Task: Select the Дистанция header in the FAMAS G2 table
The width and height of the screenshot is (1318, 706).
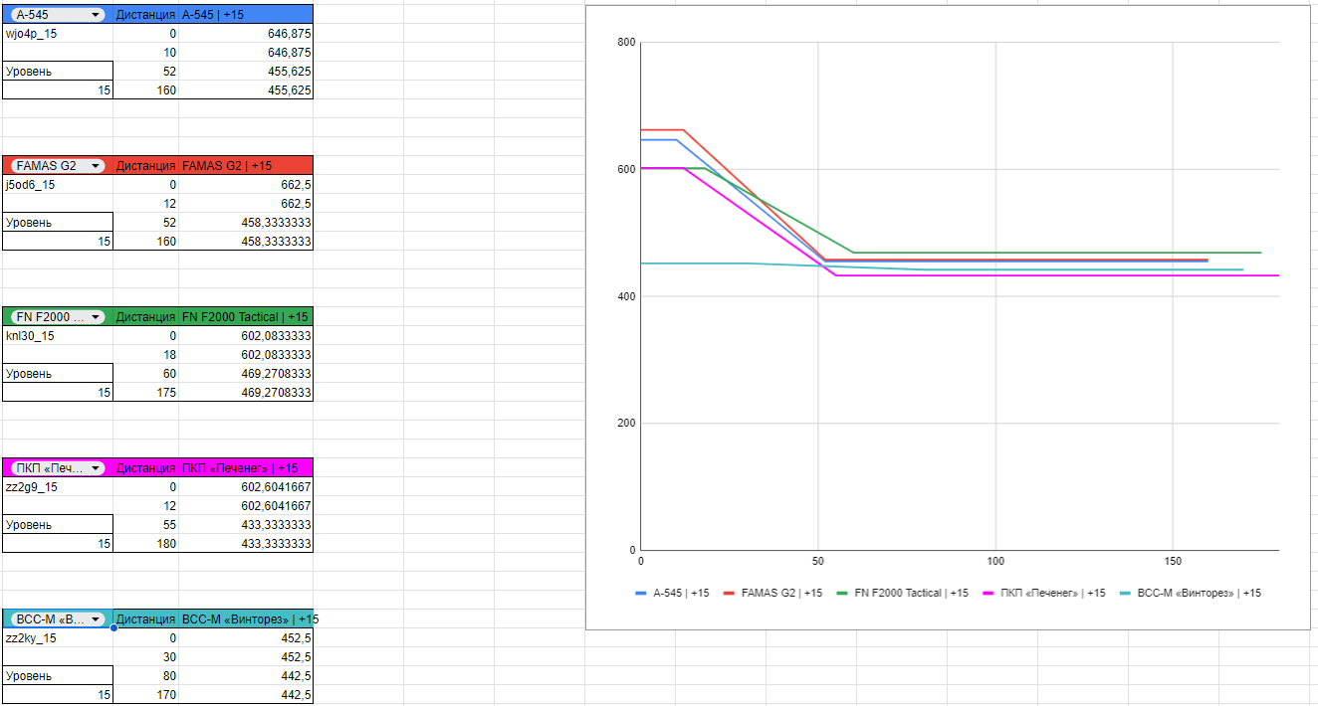Action: click(x=146, y=165)
